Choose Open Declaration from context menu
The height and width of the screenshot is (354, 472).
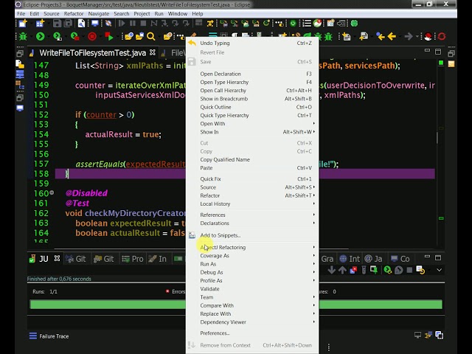tap(252, 74)
